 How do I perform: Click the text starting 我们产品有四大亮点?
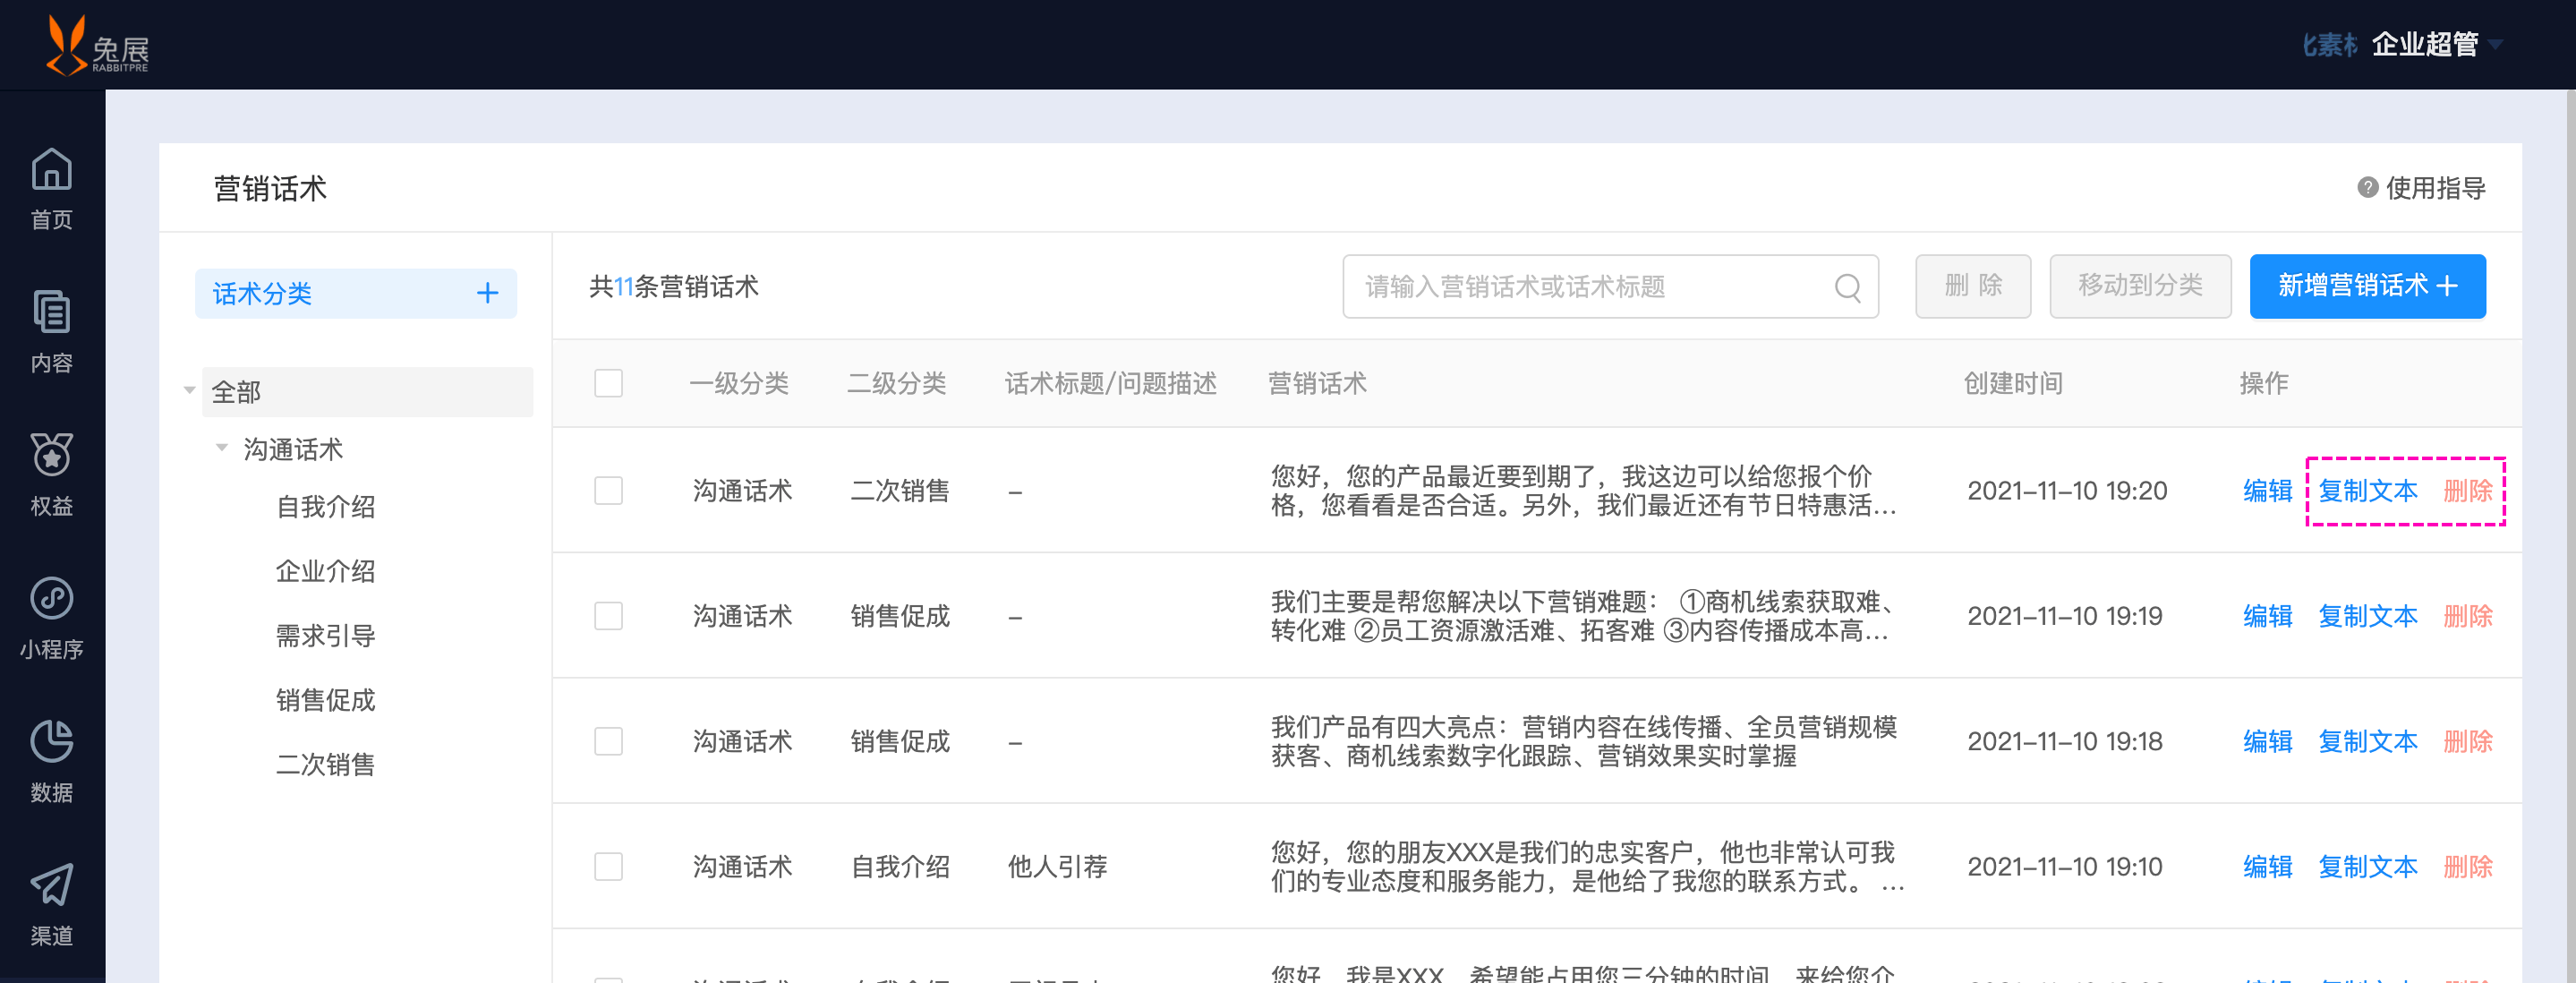1584,741
